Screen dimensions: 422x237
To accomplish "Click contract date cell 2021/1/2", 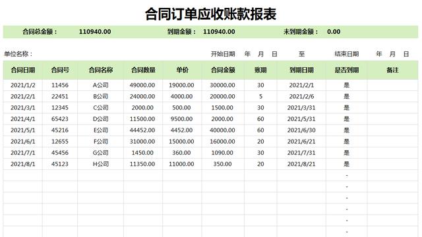I will 23,85.
